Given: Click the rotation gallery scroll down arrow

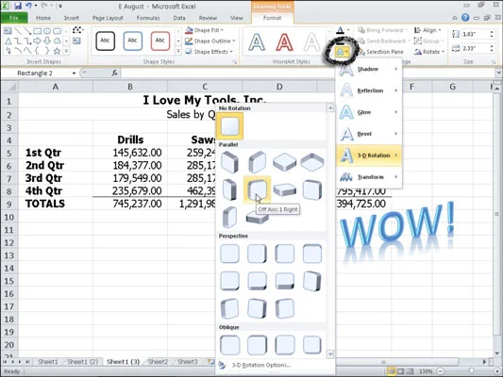Looking at the screenshot, I should pos(330,354).
